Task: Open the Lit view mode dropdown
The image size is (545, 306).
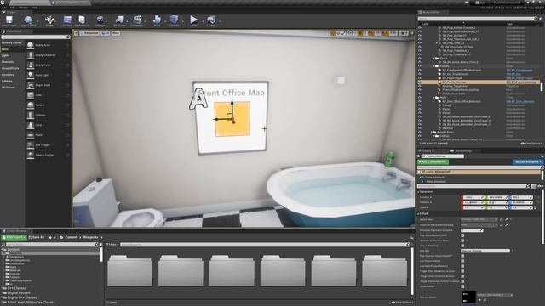Action: 106,33
